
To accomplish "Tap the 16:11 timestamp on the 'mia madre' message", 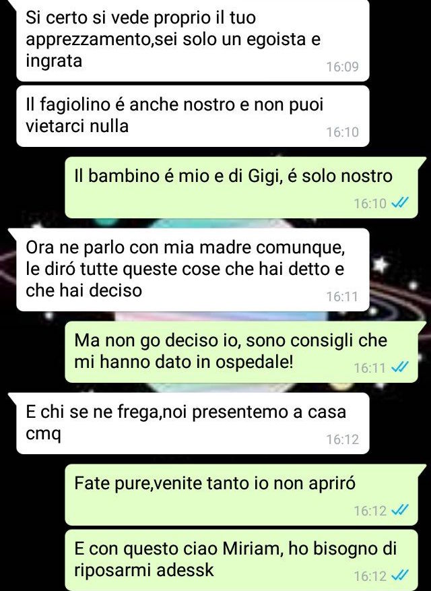I will pos(343,297).
